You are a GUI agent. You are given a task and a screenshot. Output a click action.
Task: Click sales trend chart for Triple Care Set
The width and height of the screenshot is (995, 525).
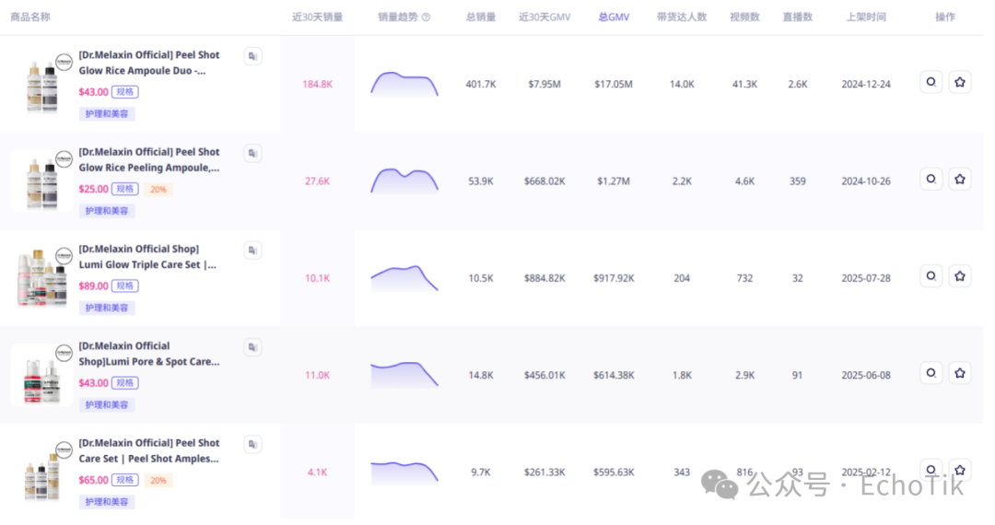pyautogui.click(x=404, y=278)
